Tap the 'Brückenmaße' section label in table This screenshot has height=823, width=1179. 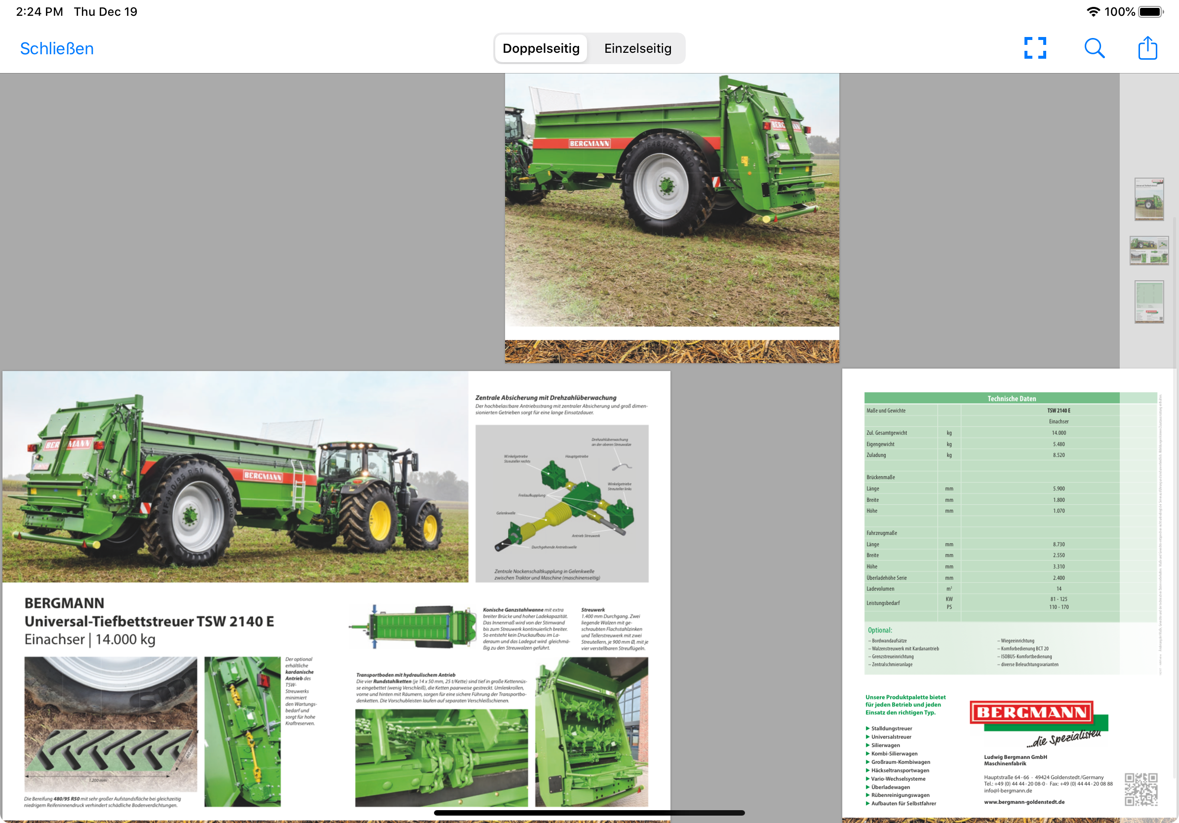point(880,477)
